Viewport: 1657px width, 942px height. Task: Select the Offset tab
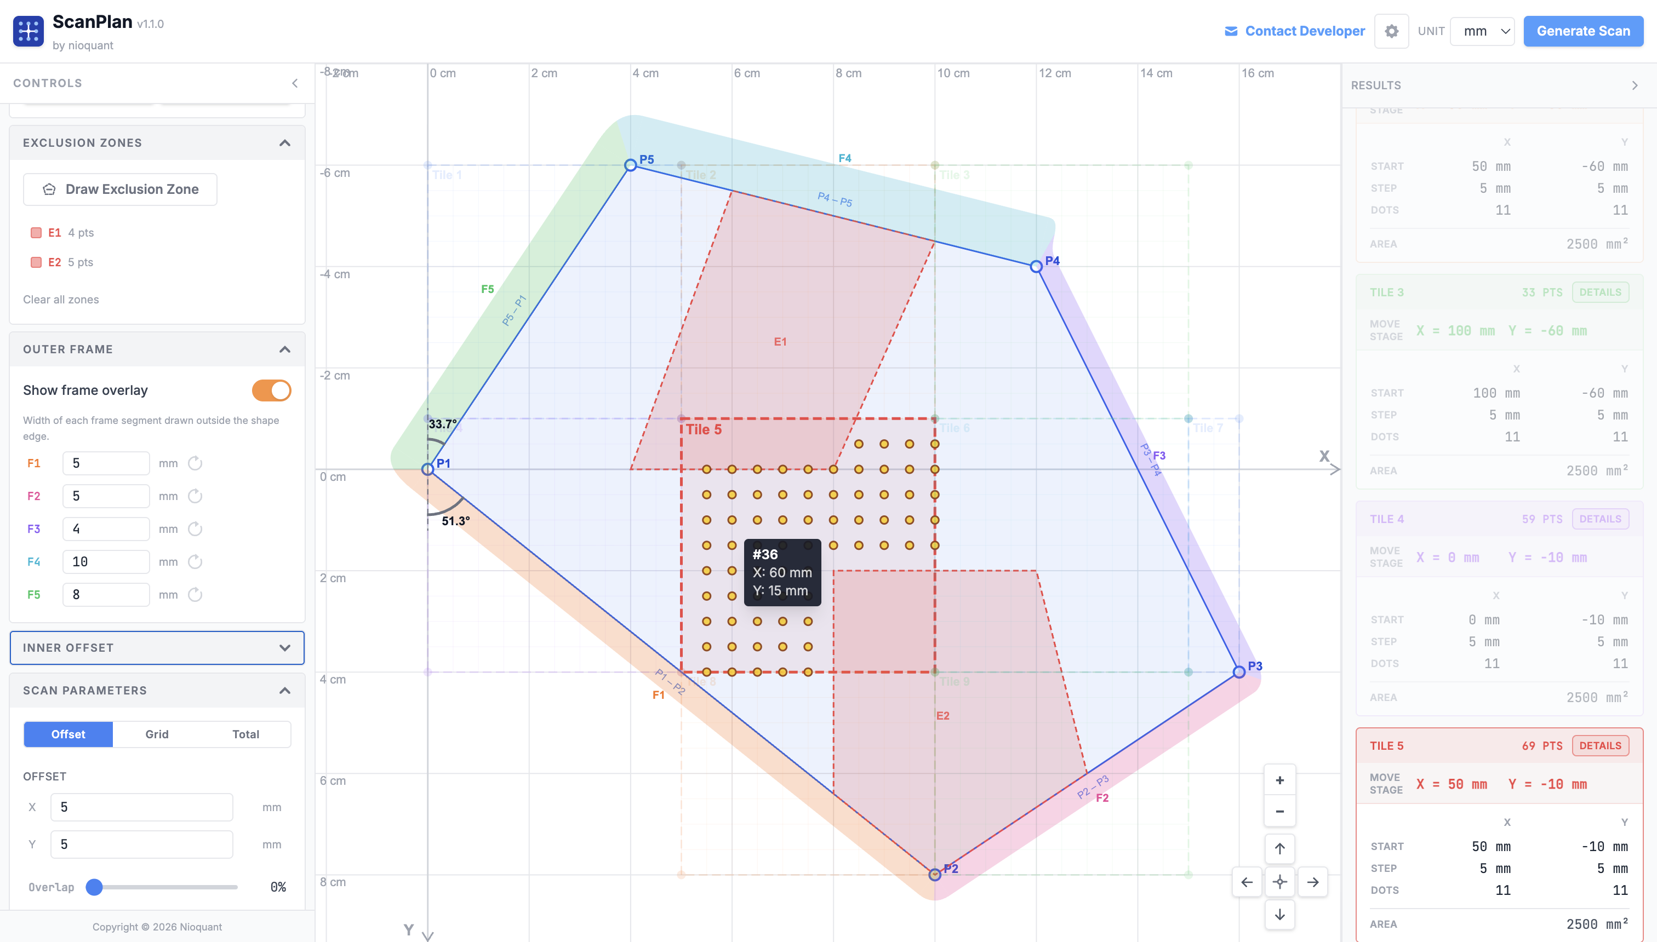(68, 734)
